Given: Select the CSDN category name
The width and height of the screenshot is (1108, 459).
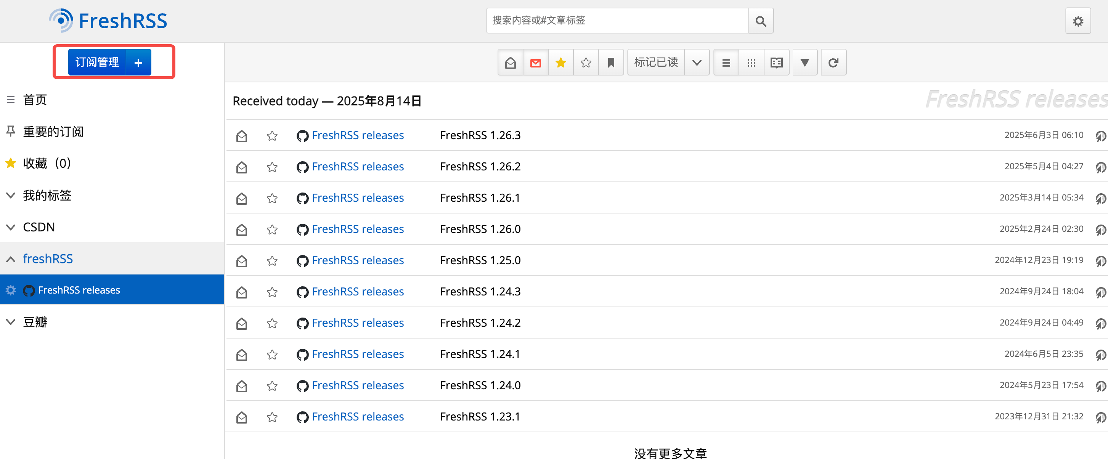Looking at the screenshot, I should coord(39,227).
